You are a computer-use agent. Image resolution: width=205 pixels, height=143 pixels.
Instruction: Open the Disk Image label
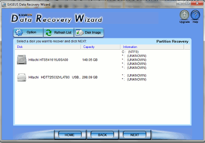tap(93, 32)
